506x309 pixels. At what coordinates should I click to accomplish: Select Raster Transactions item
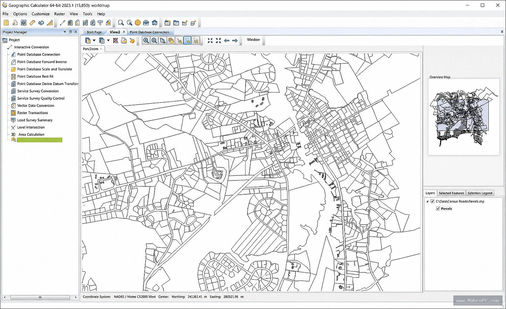click(x=32, y=113)
